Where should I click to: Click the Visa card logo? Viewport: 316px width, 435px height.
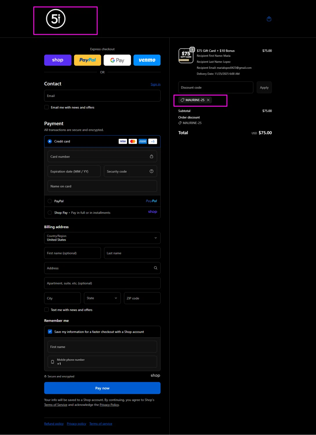point(123,141)
